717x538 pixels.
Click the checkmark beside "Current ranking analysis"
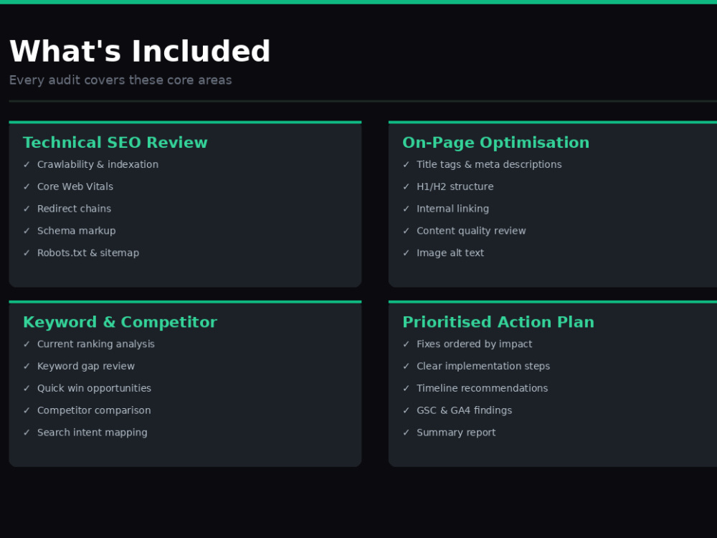coord(27,344)
